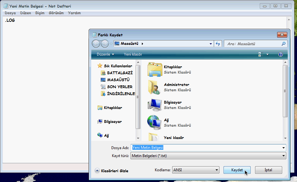This screenshot has width=297, height=182.
Task: Click Not Defteri editor scroll up arrow
Action: point(289,20)
